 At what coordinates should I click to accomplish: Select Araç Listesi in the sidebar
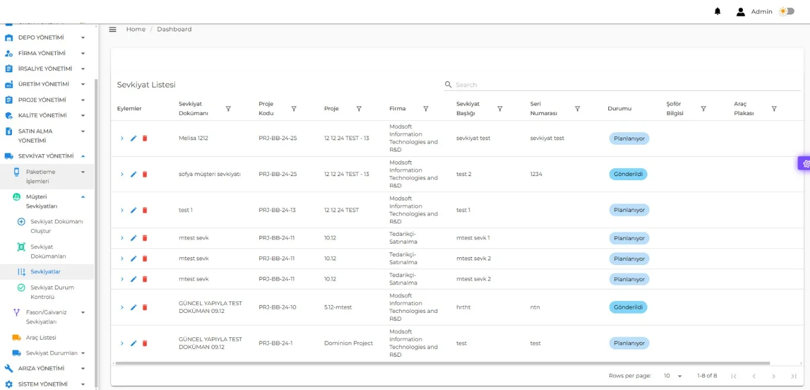pos(41,337)
